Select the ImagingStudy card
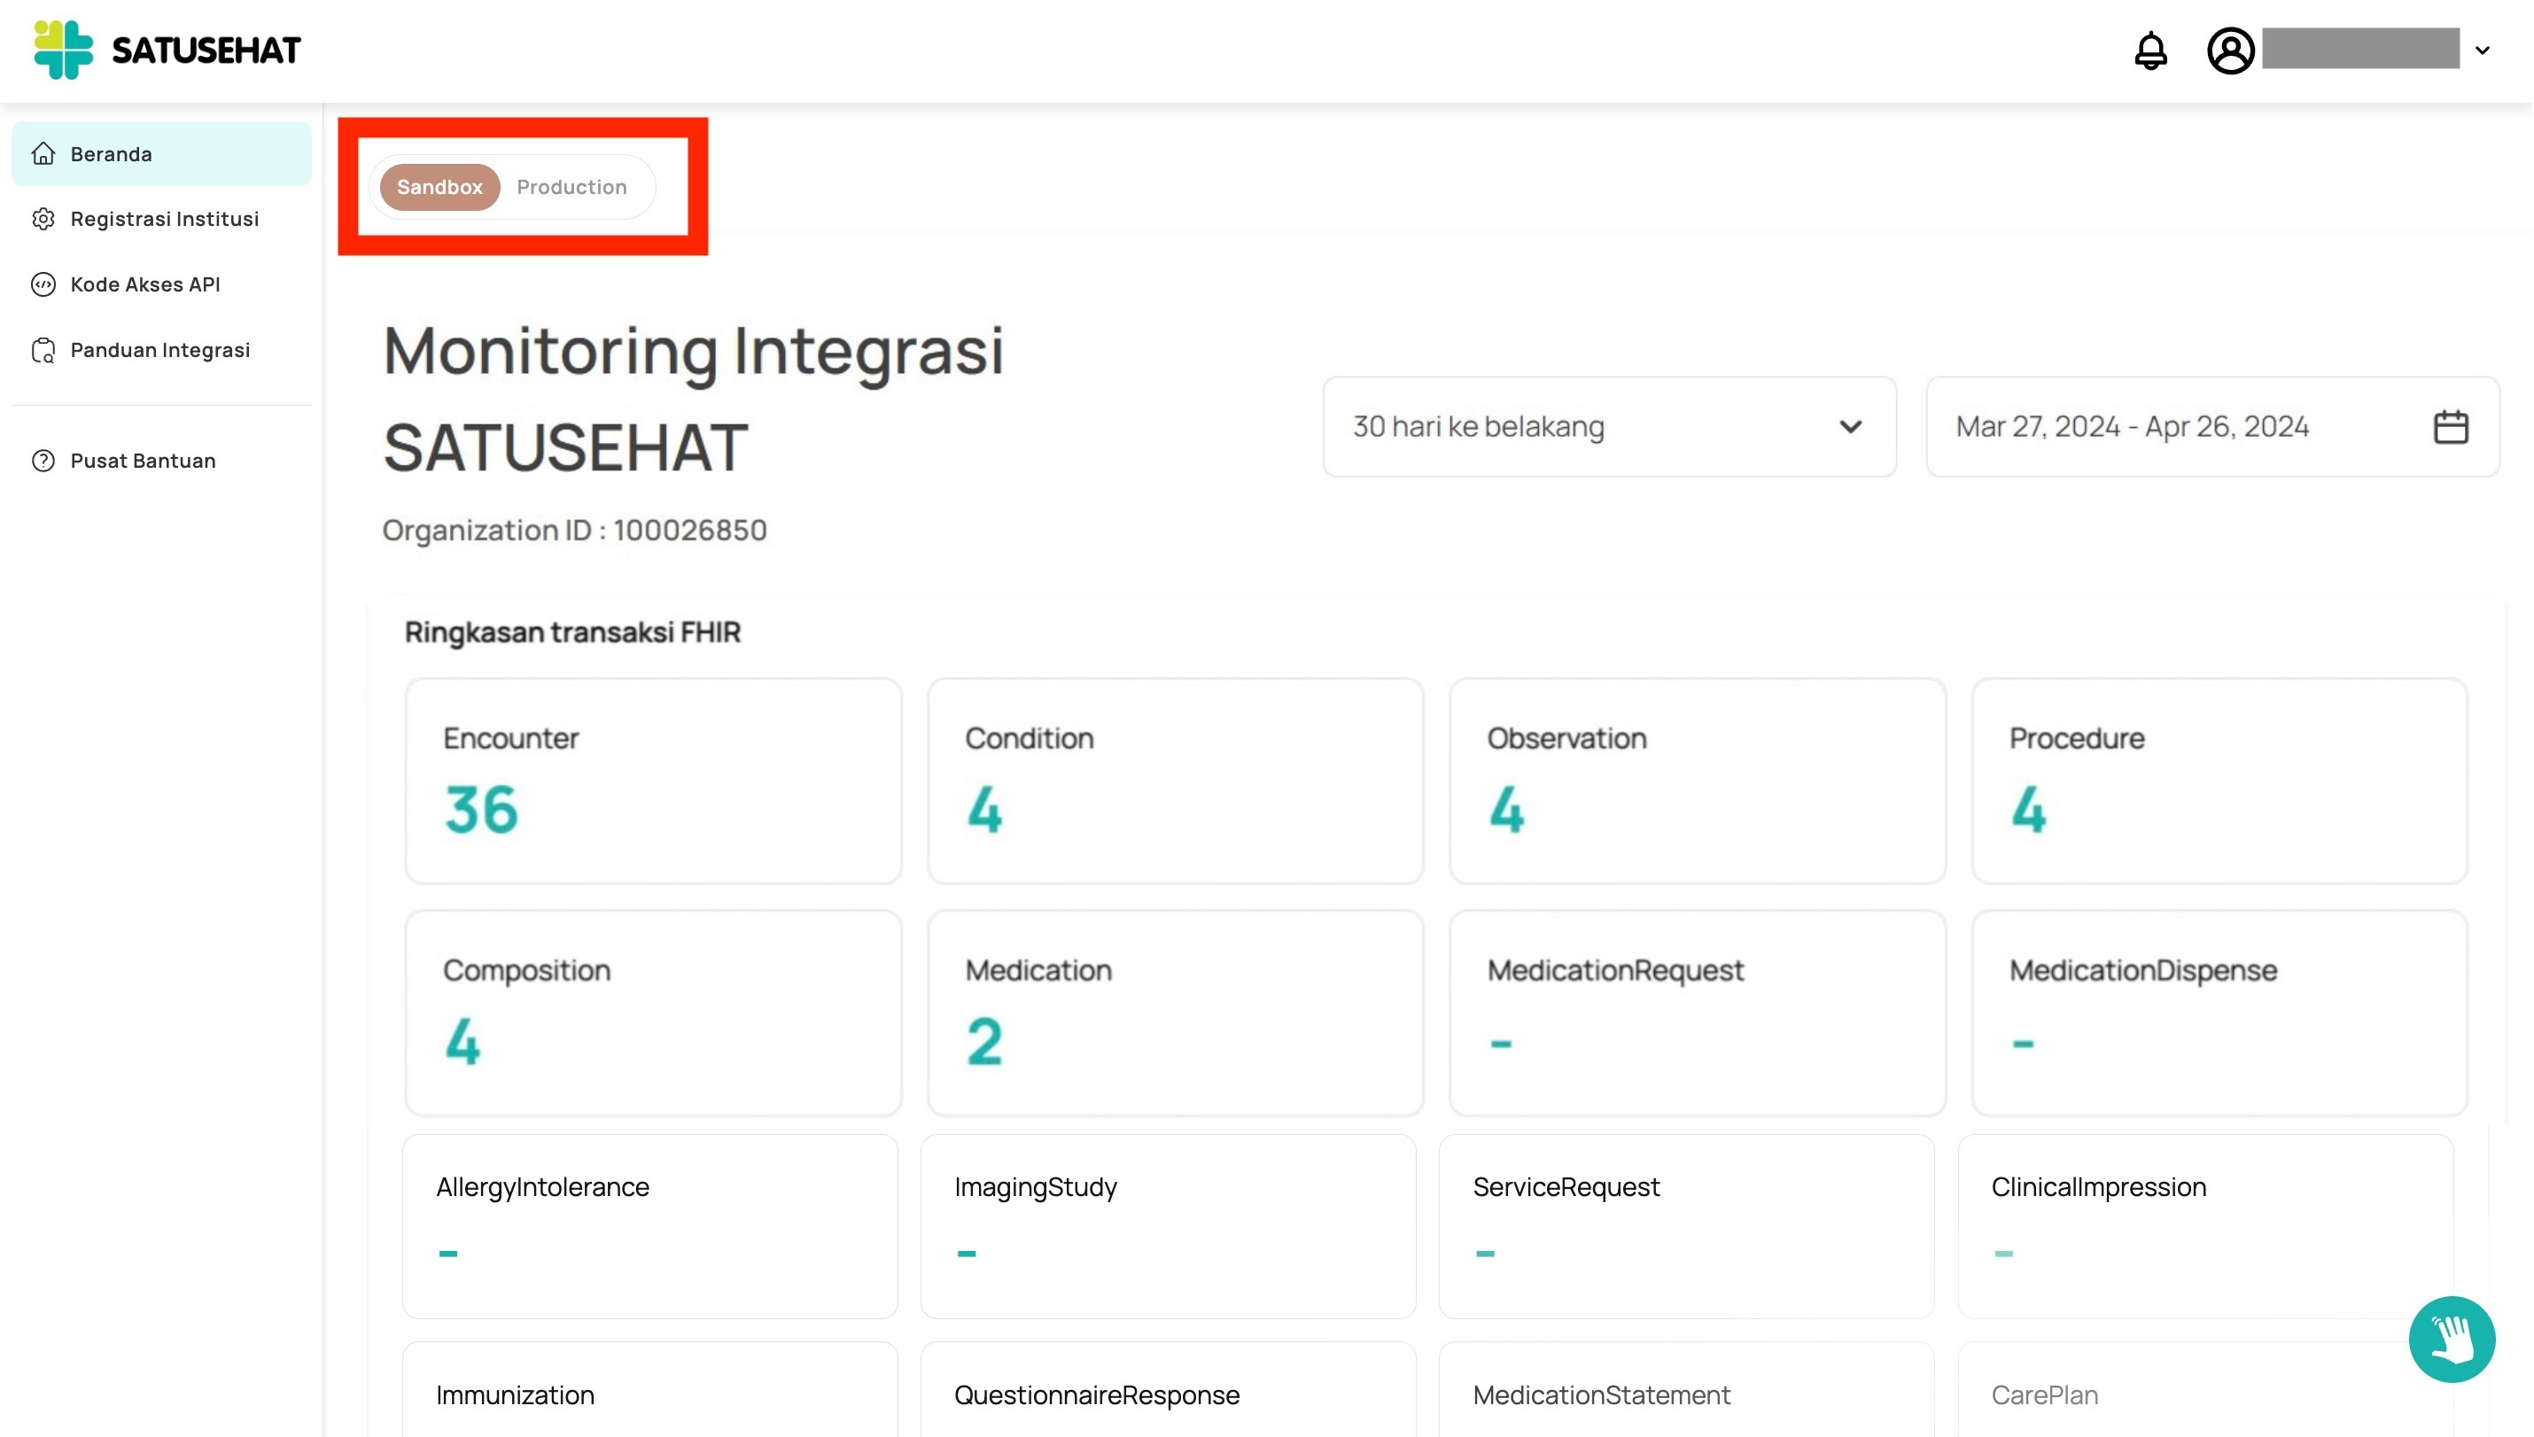Viewport: 2534px width, 1437px height. [x=1169, y=1227]
